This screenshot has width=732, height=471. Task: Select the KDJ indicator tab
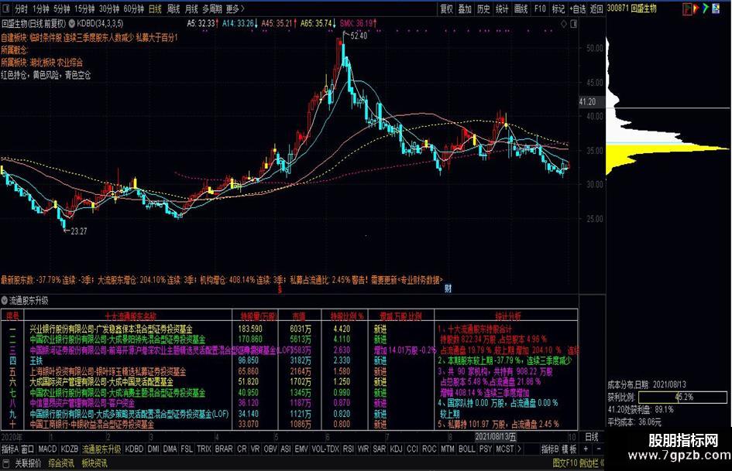click(396, 449)
